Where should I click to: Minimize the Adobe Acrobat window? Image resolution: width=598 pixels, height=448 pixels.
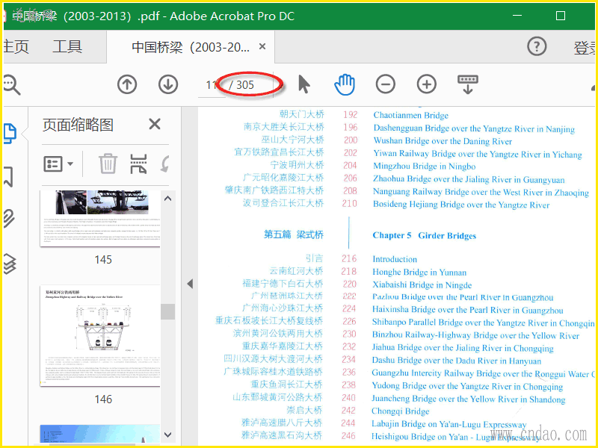pos(517,16)
